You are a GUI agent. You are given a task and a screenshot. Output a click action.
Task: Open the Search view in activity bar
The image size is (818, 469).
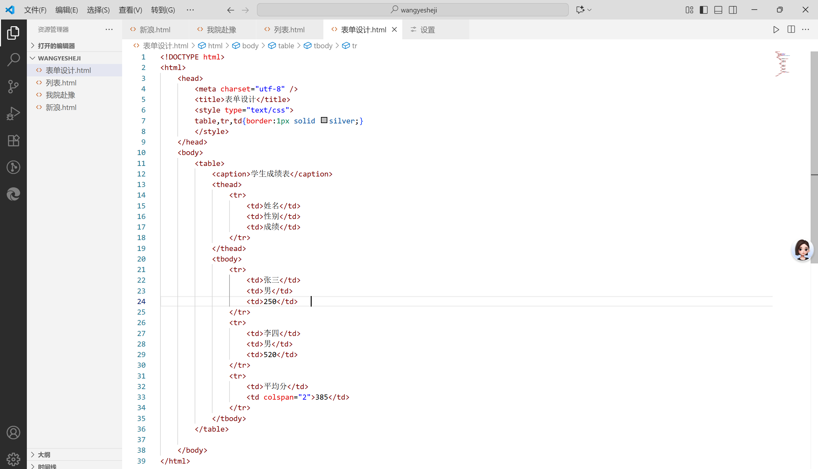point(13,59)
